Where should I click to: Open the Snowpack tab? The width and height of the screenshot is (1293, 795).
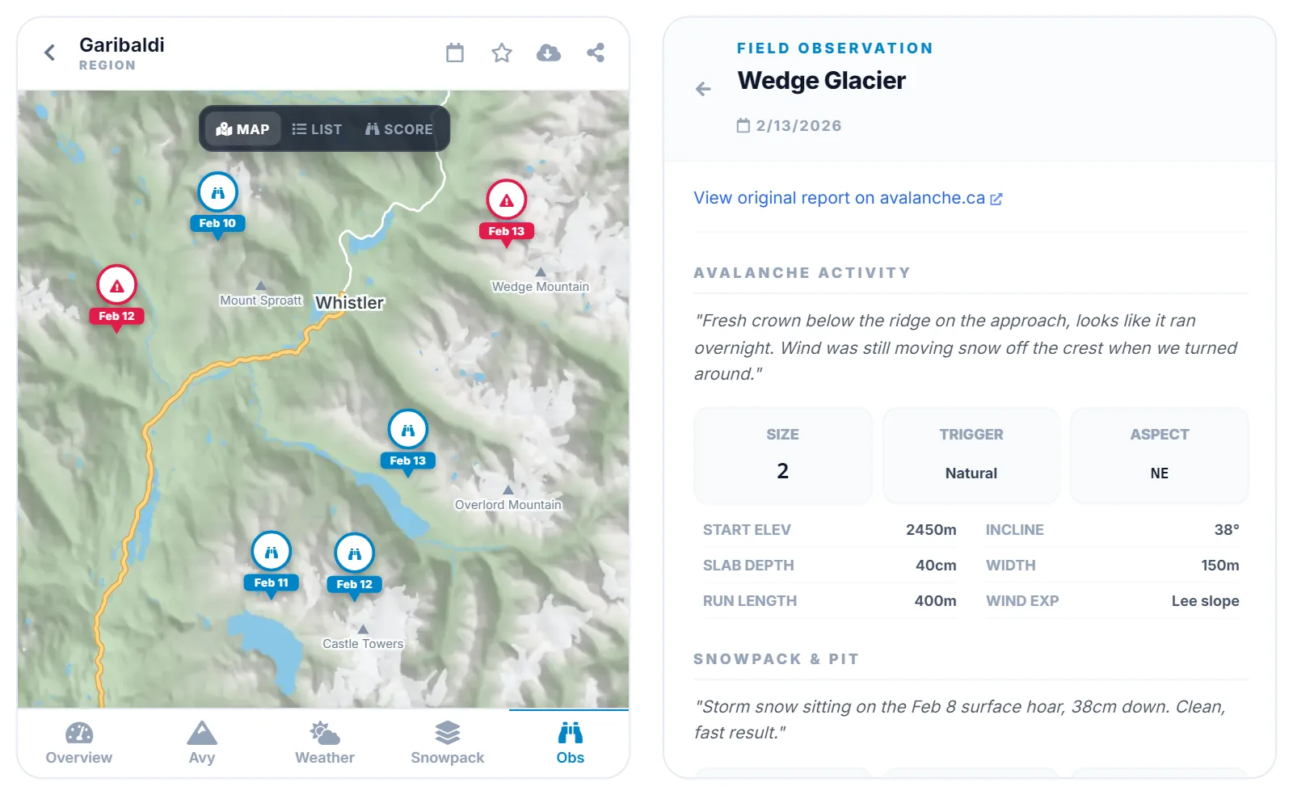point(448,743)
